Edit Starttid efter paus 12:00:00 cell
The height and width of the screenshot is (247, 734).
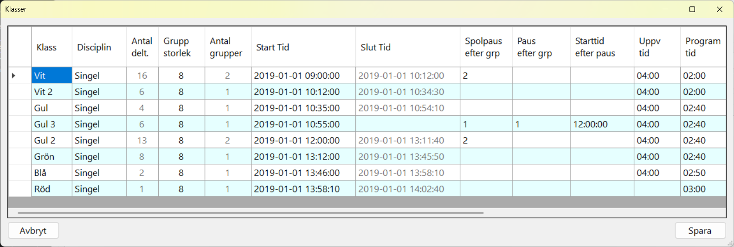602,124
